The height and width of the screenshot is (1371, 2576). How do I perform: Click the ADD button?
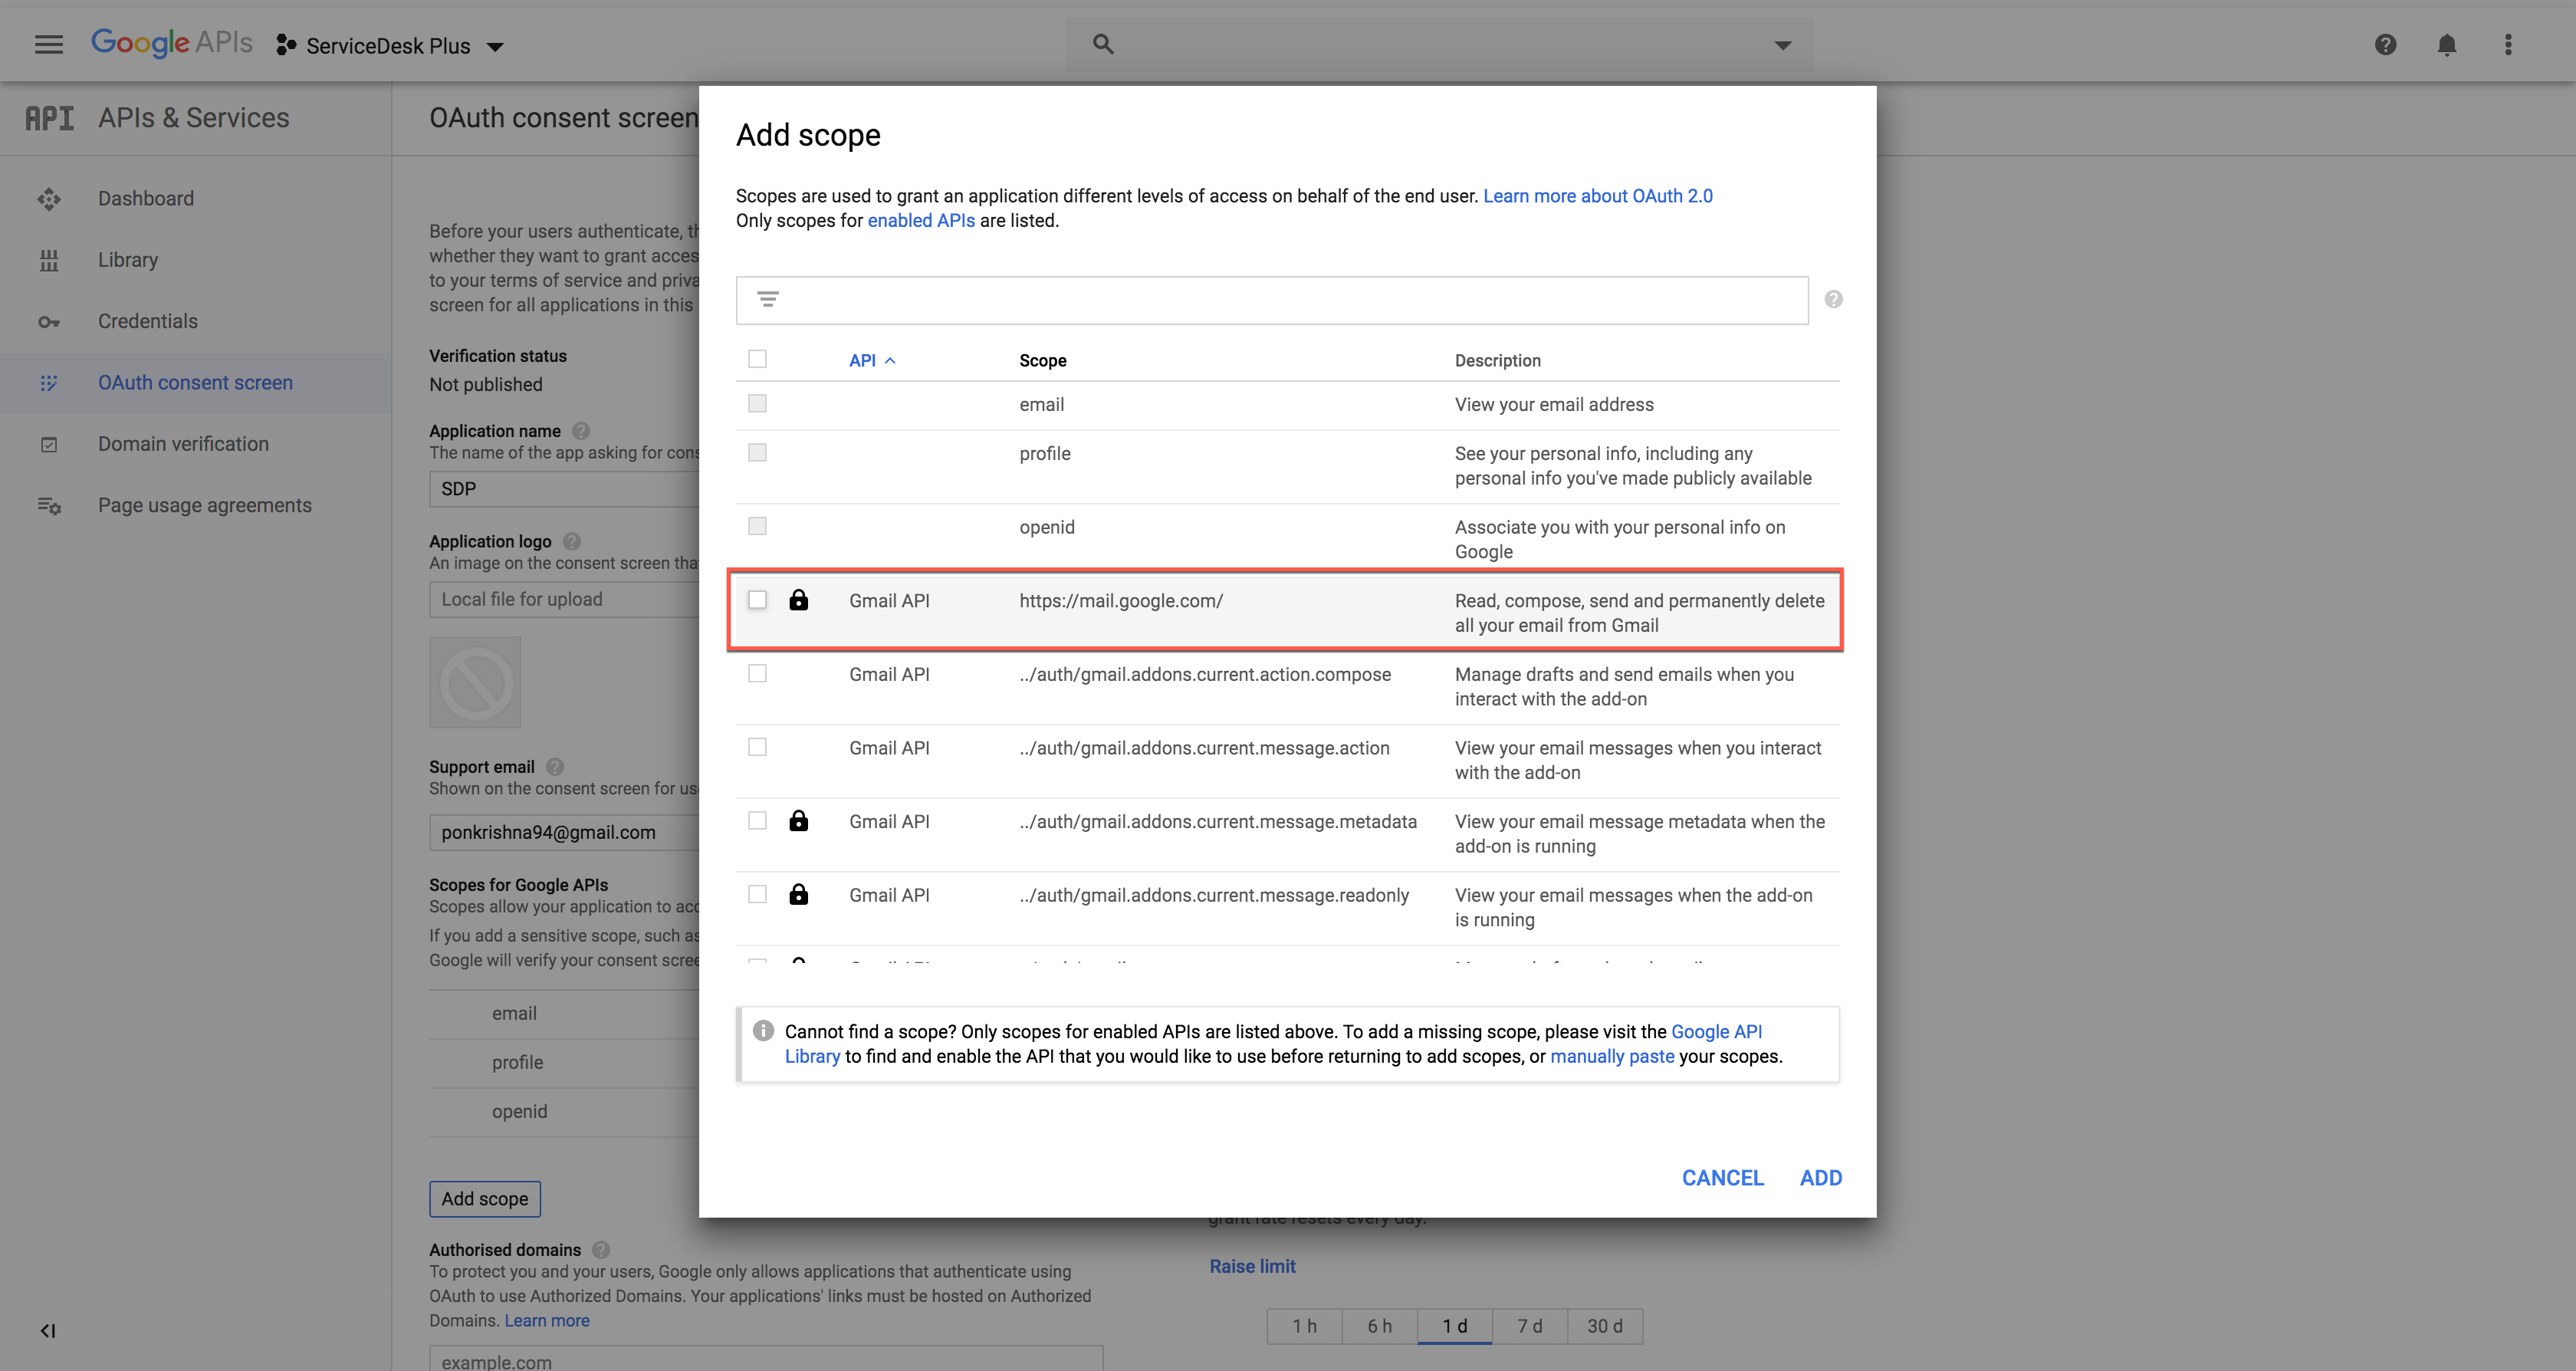[x=1820, y=1178]
